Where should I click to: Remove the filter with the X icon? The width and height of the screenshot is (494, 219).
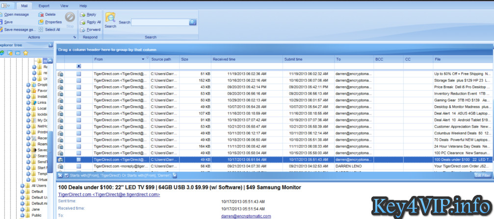click(60, 175)
